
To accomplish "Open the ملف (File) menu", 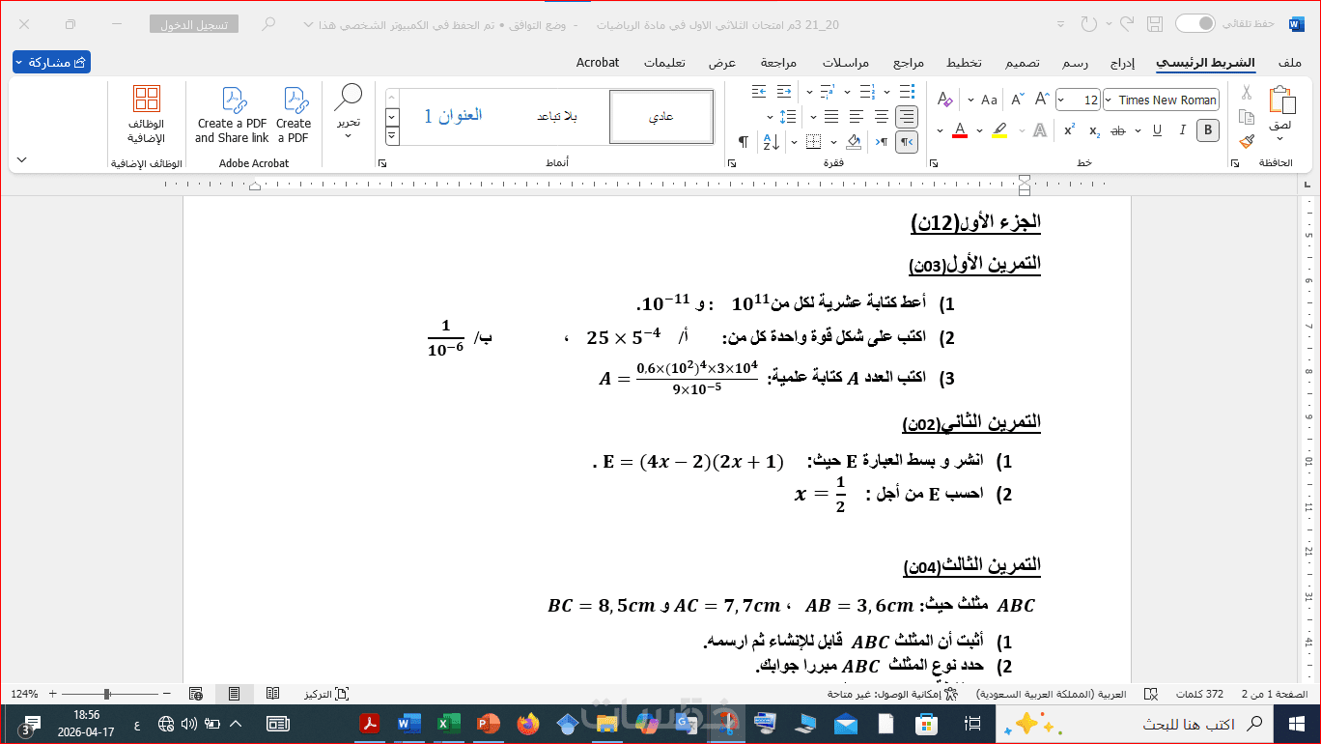I will click(1289, 63).
